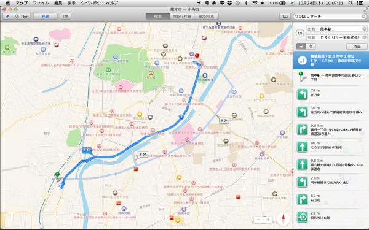Viewport: 369px width, 230px height.
Task: Clear the D&Lリサーチ search field
Action: 363,17
